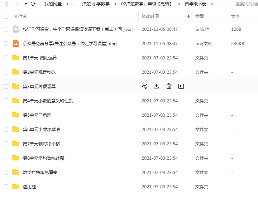Check the box for 第3单元简便运算
This screenshot has width=258, height=198.
click(x=6, y=86)
